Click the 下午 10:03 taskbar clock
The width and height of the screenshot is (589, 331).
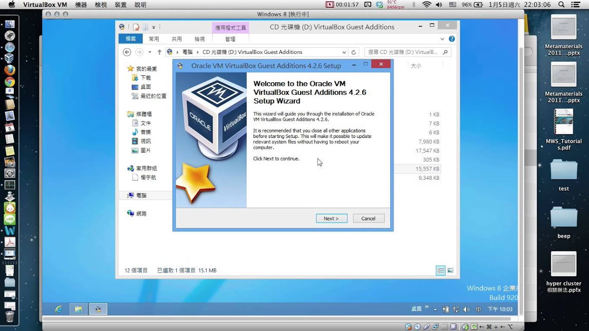(x=500, y=309)
